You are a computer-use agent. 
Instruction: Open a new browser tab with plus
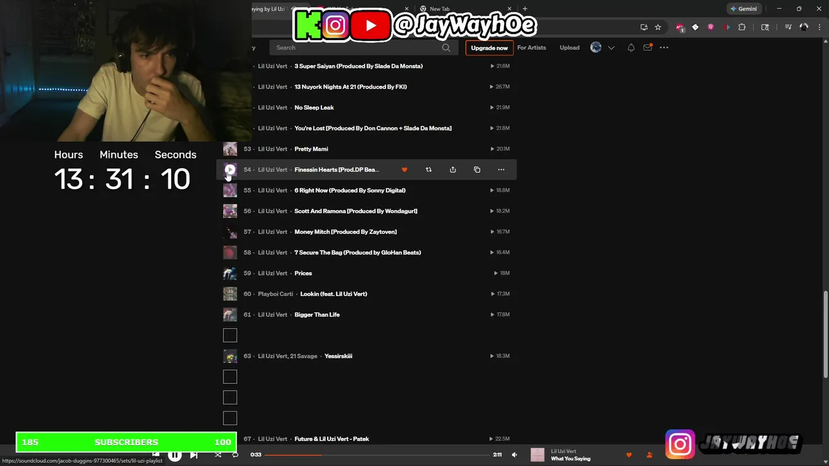[x=525, y=9]
